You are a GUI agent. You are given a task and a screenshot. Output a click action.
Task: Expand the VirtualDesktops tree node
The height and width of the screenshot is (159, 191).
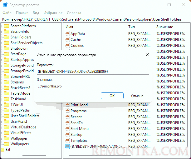point(2,127)
